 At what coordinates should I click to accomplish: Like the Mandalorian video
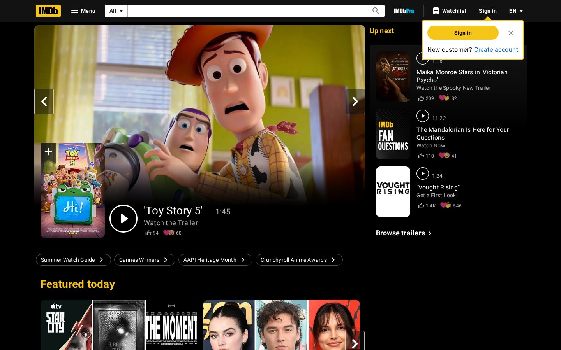click(x=426, y=156)
